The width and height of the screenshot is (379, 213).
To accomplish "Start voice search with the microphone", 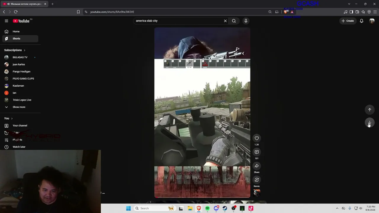I will click(246, 21).
